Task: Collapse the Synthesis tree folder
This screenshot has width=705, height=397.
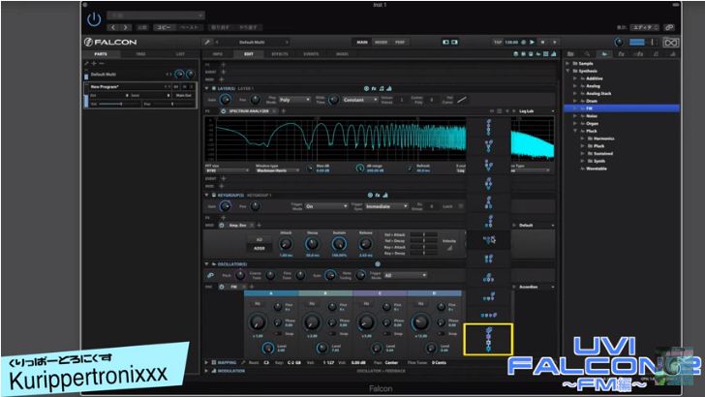Action: click(x=567, y=71)
